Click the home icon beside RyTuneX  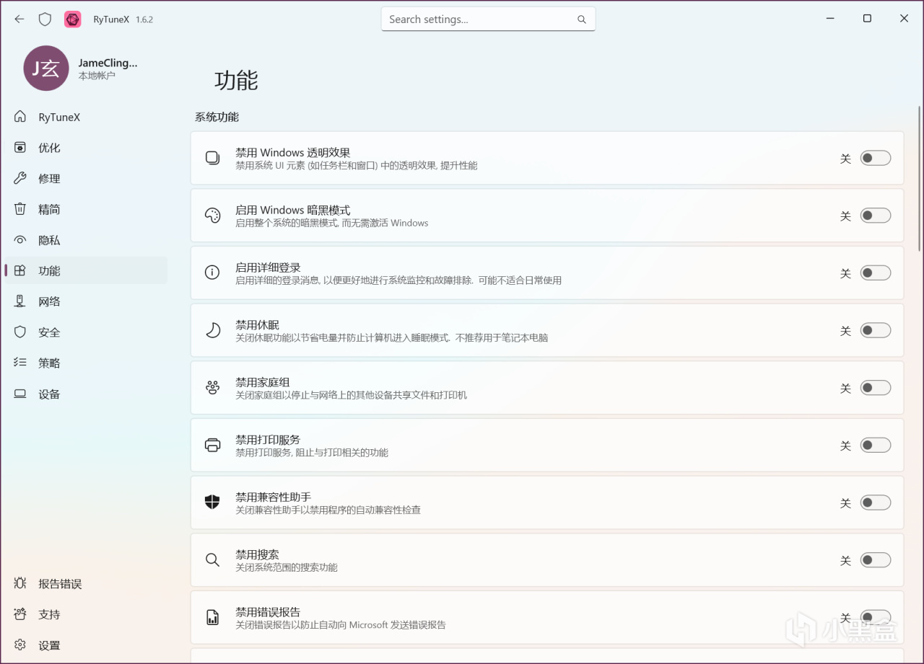pyautogui.click(x=20, y=117)
